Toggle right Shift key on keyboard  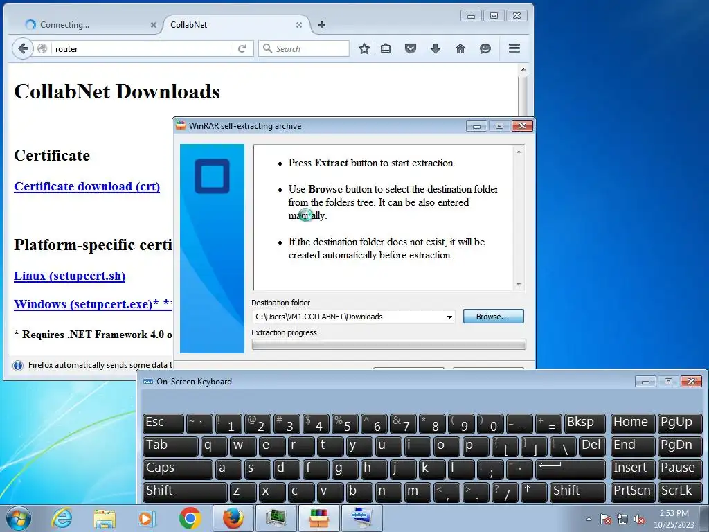pos(578,492)
